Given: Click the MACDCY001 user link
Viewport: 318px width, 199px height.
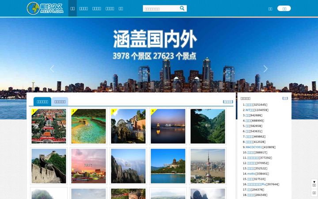Looking at the screenshot, I should coord(254,147).
